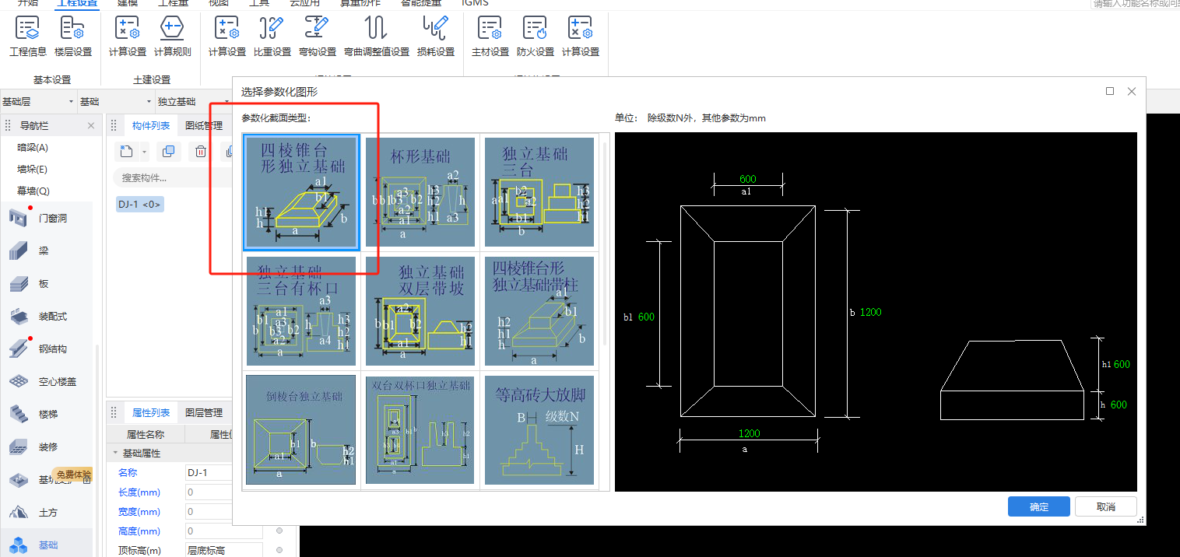Click 长度(mm) value field
The width and height of the screenshot is (1180, 557).
pos(208,492)
